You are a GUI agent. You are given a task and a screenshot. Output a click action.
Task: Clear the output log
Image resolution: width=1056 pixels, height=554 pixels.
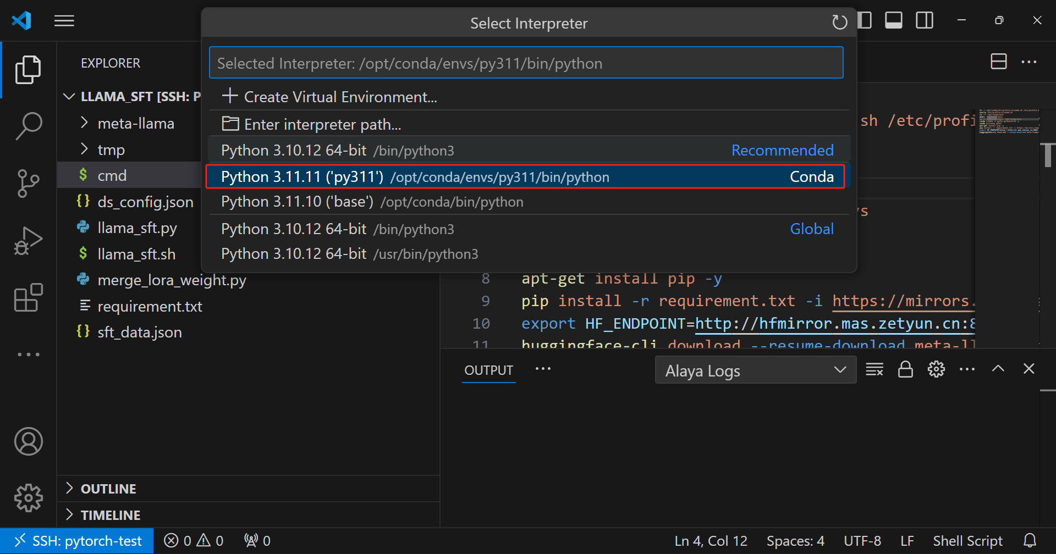coord(874,369)
